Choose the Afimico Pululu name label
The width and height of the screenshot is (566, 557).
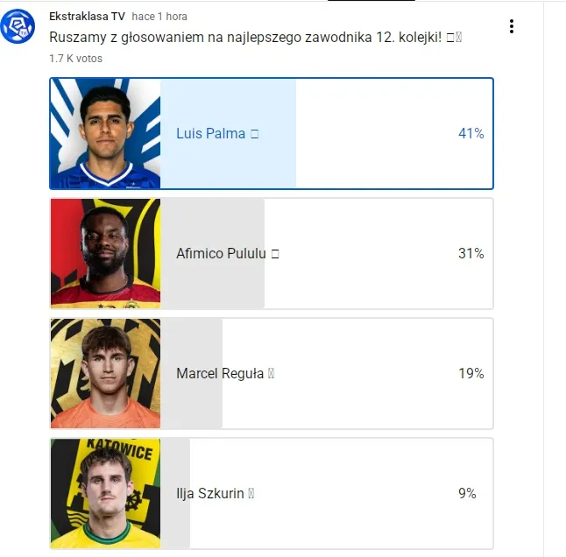(221, 254)
